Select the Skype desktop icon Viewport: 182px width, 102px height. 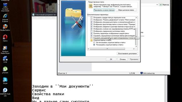click(5, 81)
